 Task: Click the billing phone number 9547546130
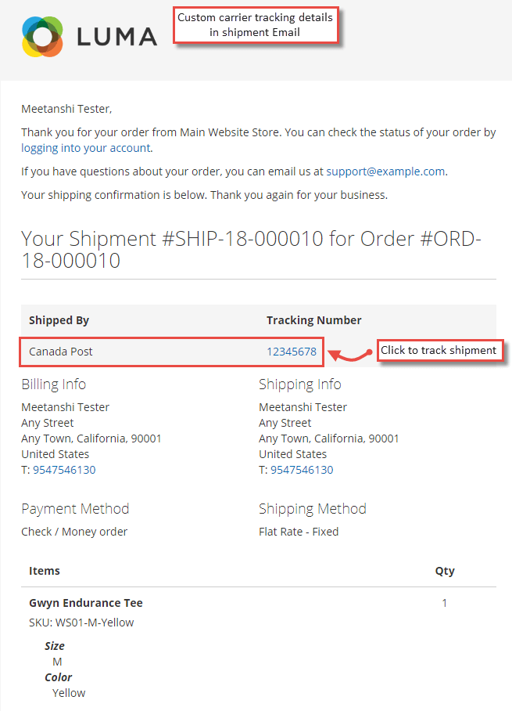click(x=64, y=470)
